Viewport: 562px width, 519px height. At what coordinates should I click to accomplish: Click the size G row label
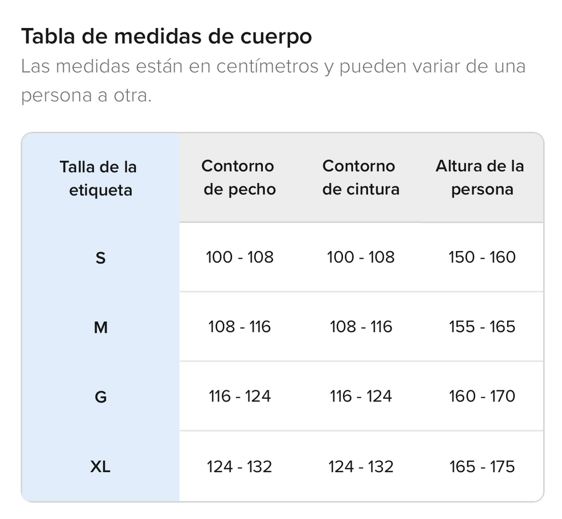pyautogui.click(x=100, y=397)
